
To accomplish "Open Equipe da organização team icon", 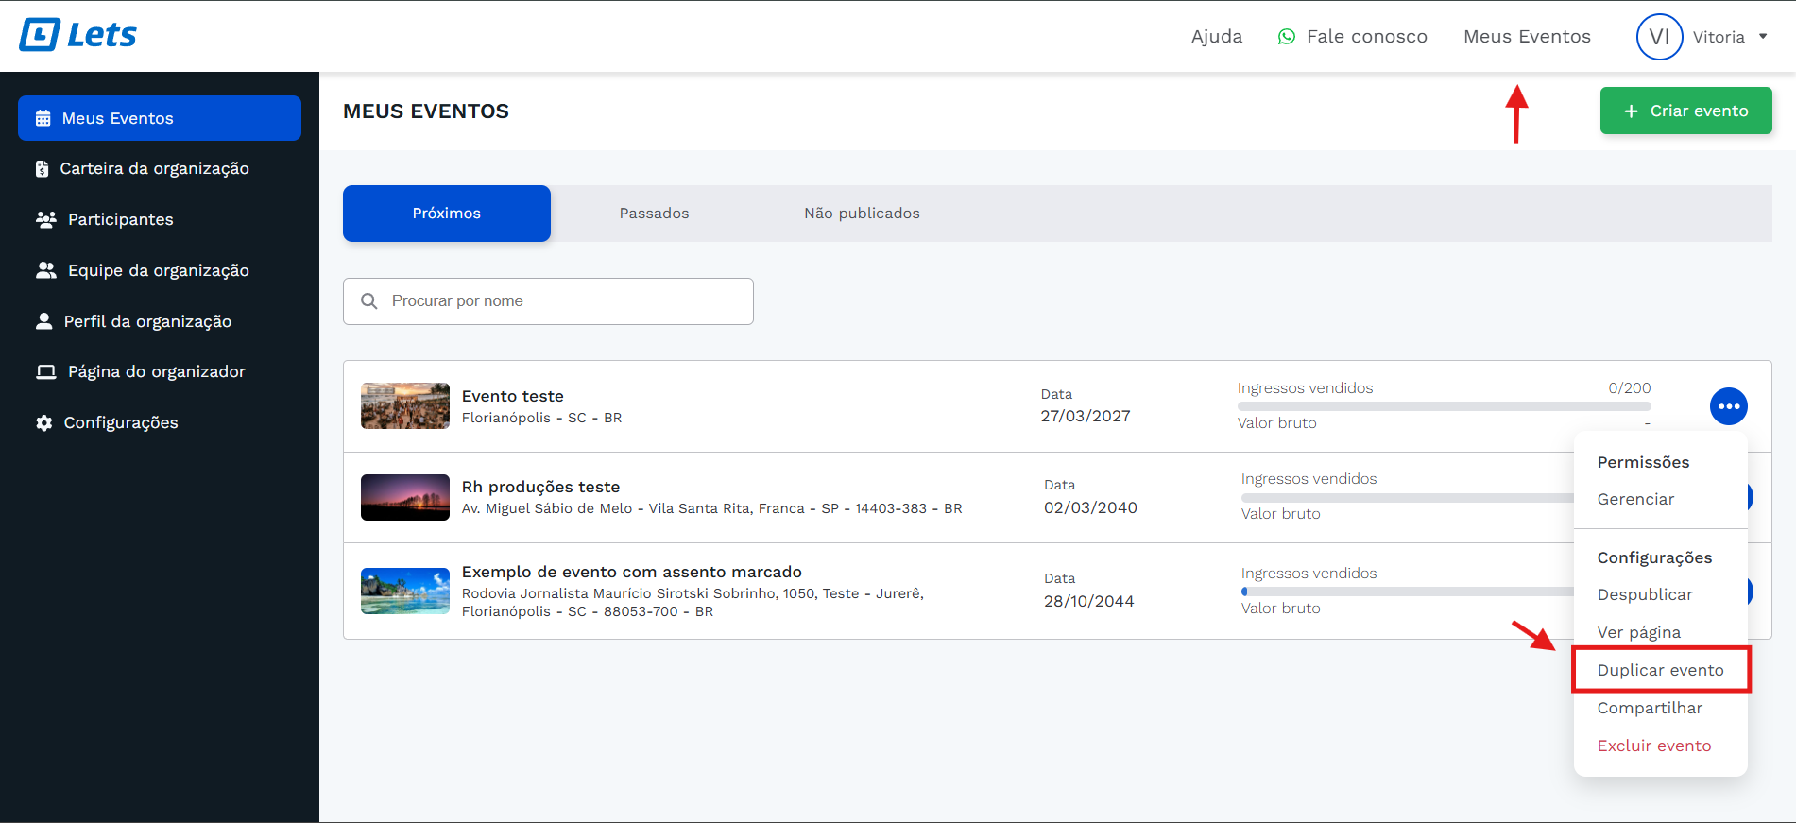I will pyautogui.click(x=45, y=270).
